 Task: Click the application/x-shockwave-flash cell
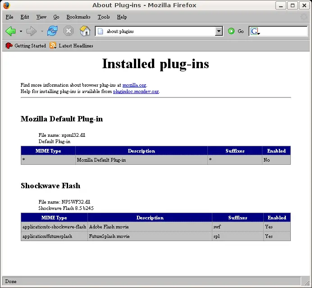54,227
